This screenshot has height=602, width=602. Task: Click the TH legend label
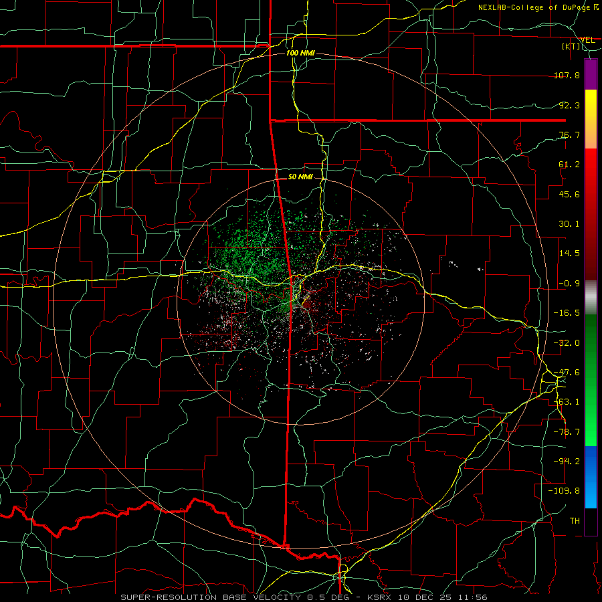pyautogui.click(x=575, y=521)
